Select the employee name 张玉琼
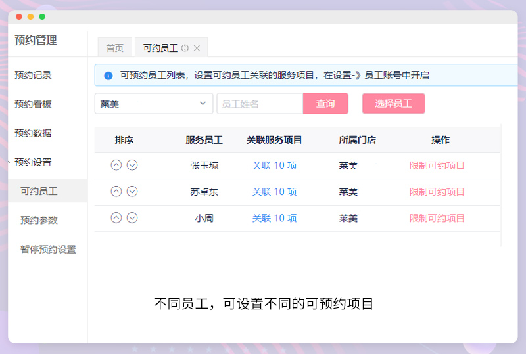The height and width of the screenshot is (354, 526). [x=204, y=166]
